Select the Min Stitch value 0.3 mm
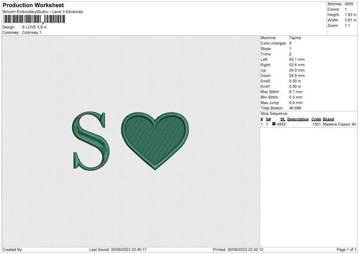The width and height of the screenshot is (359, 254). click(296, 97)
